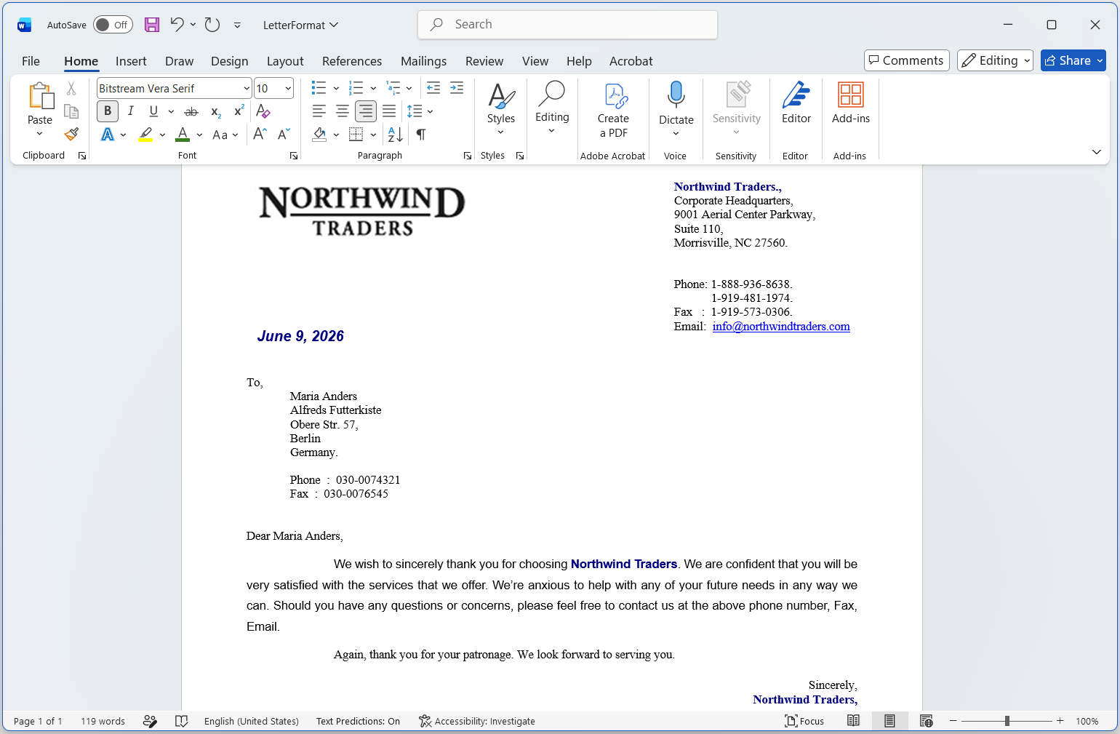Select the Format Painter brush

coord(71,135)
